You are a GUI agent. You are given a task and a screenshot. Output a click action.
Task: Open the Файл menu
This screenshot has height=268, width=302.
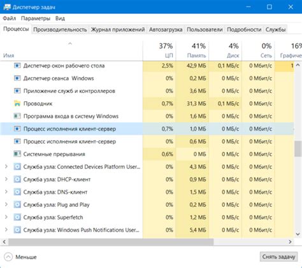coord(10,18)
